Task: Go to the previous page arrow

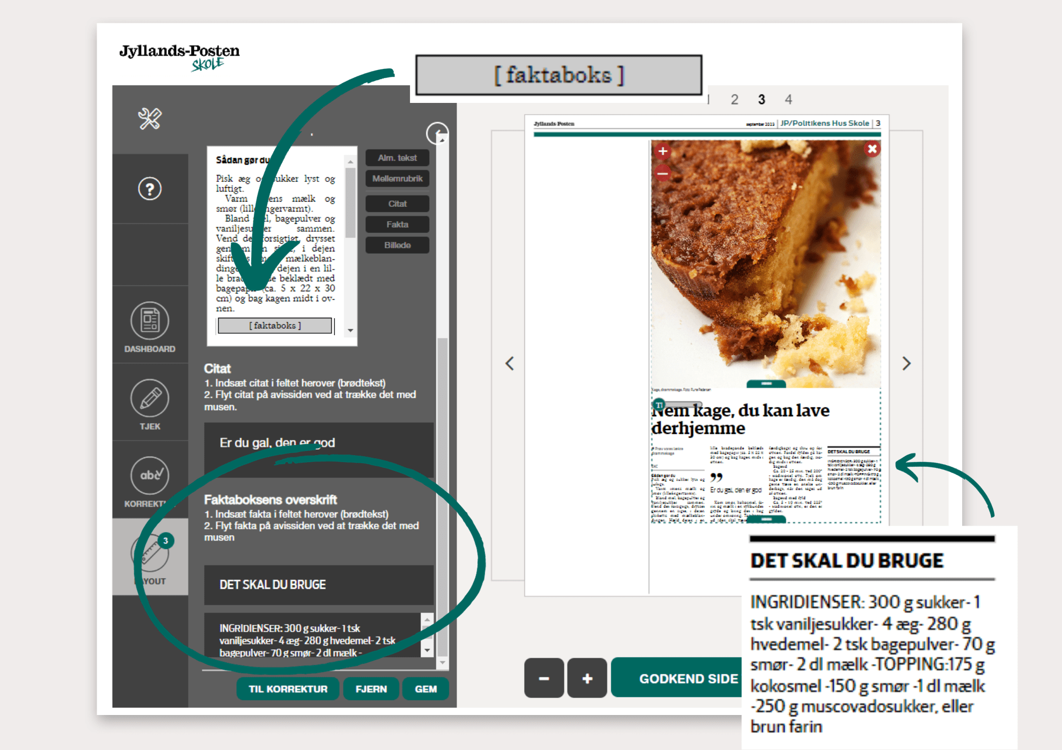Action: point(510,363)
